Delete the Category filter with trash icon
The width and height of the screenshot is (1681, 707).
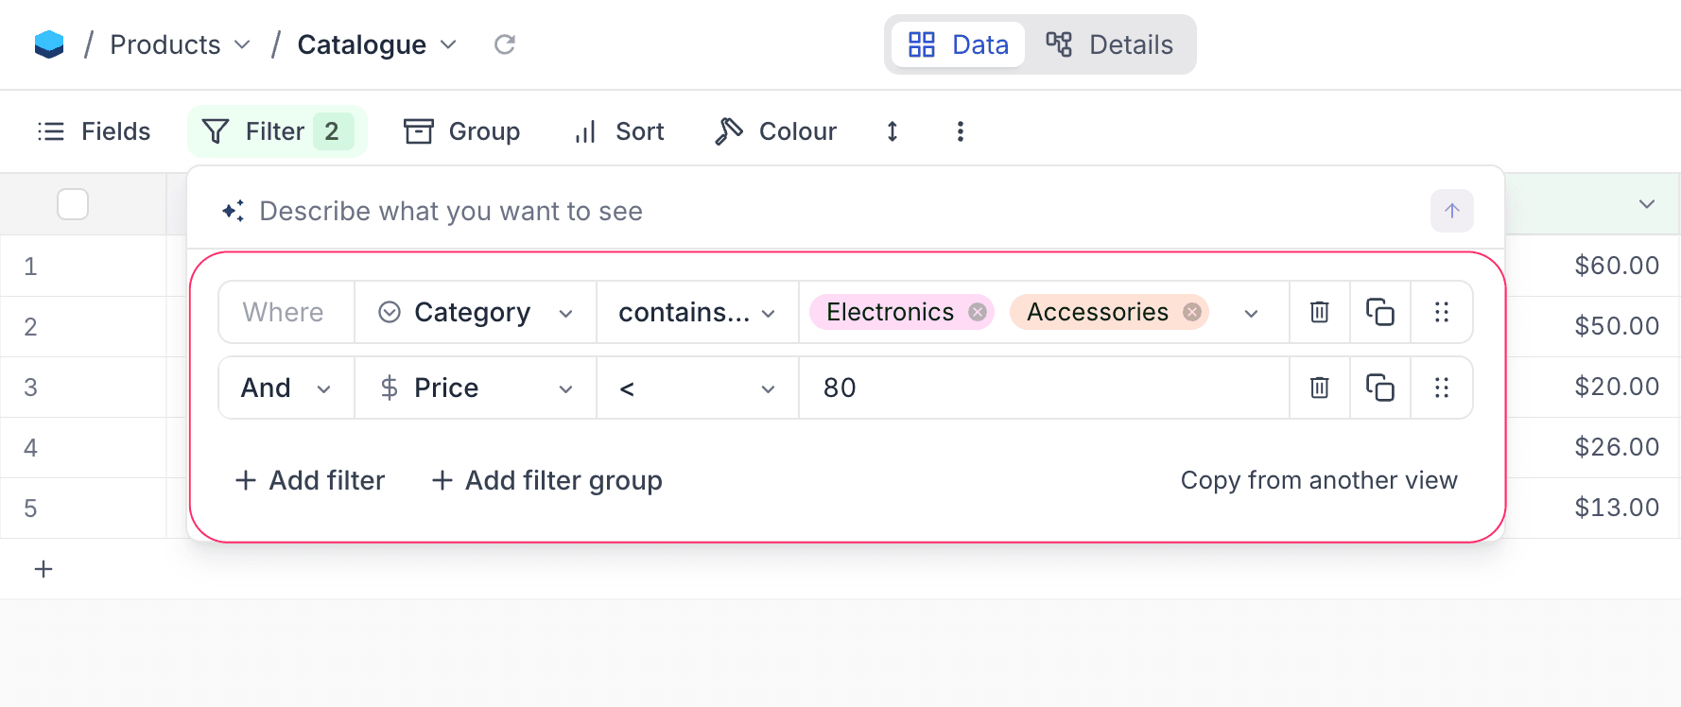(1319, 312)
